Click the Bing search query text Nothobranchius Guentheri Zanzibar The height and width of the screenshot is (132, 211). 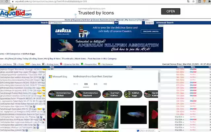coord(93,77)
